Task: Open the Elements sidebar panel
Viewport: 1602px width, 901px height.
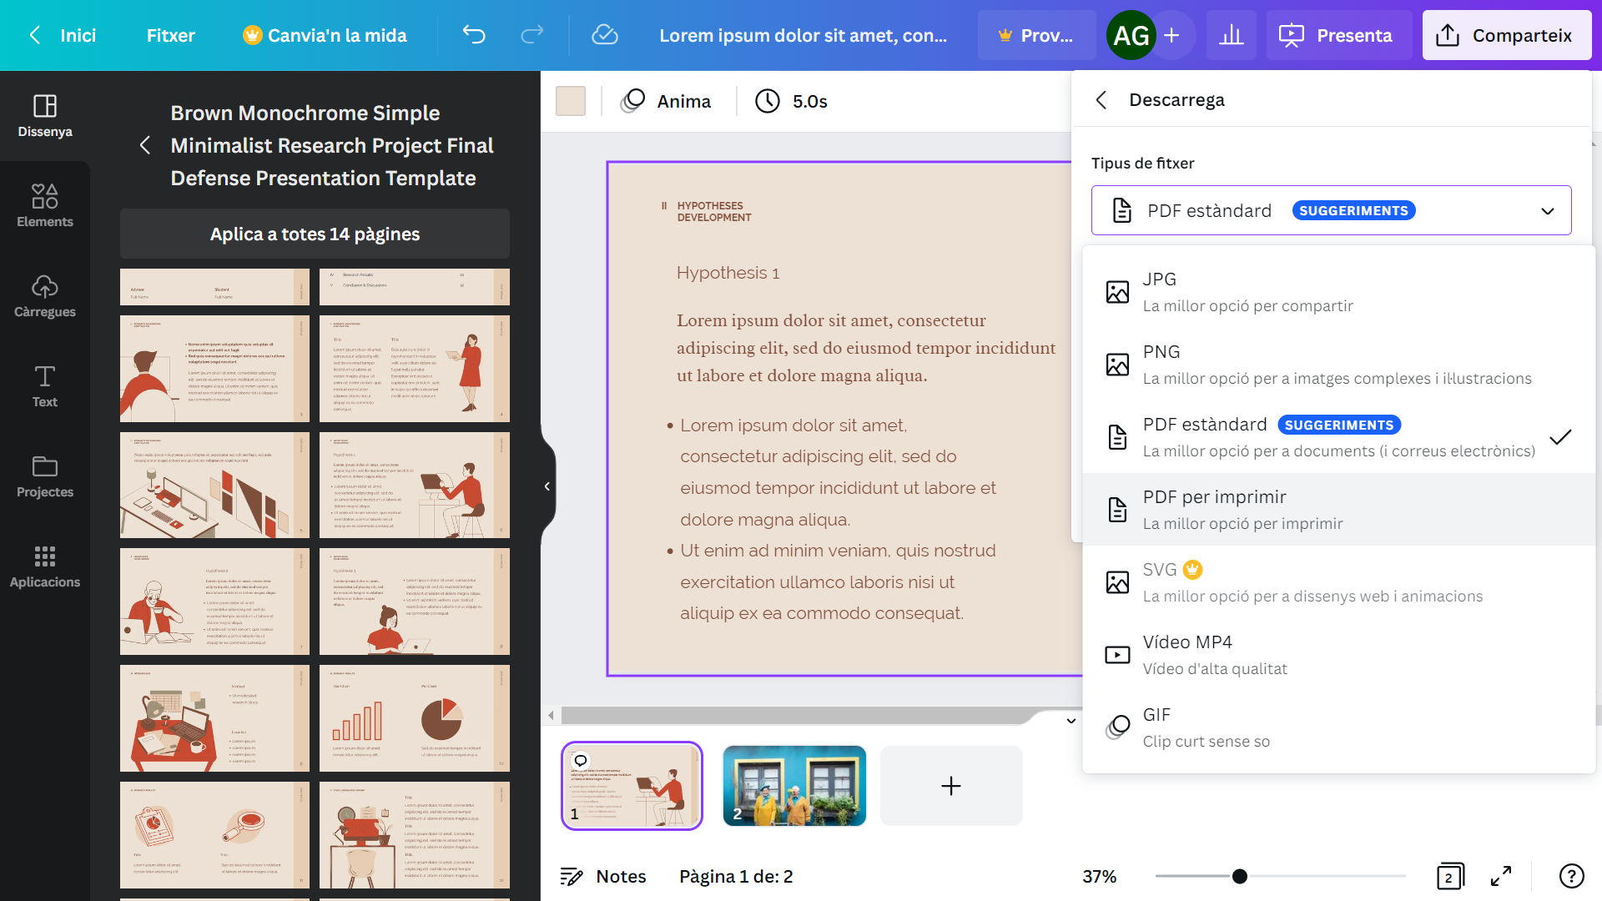Action: [x=45, y=205]
